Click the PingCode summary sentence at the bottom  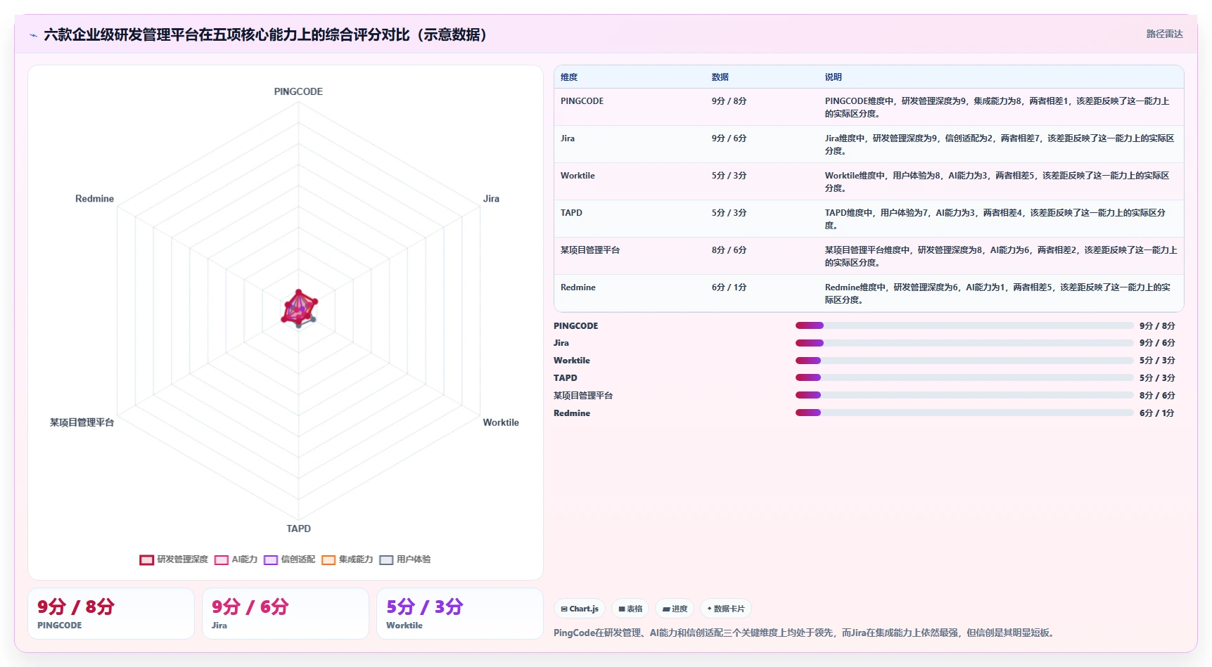(805, 633)
